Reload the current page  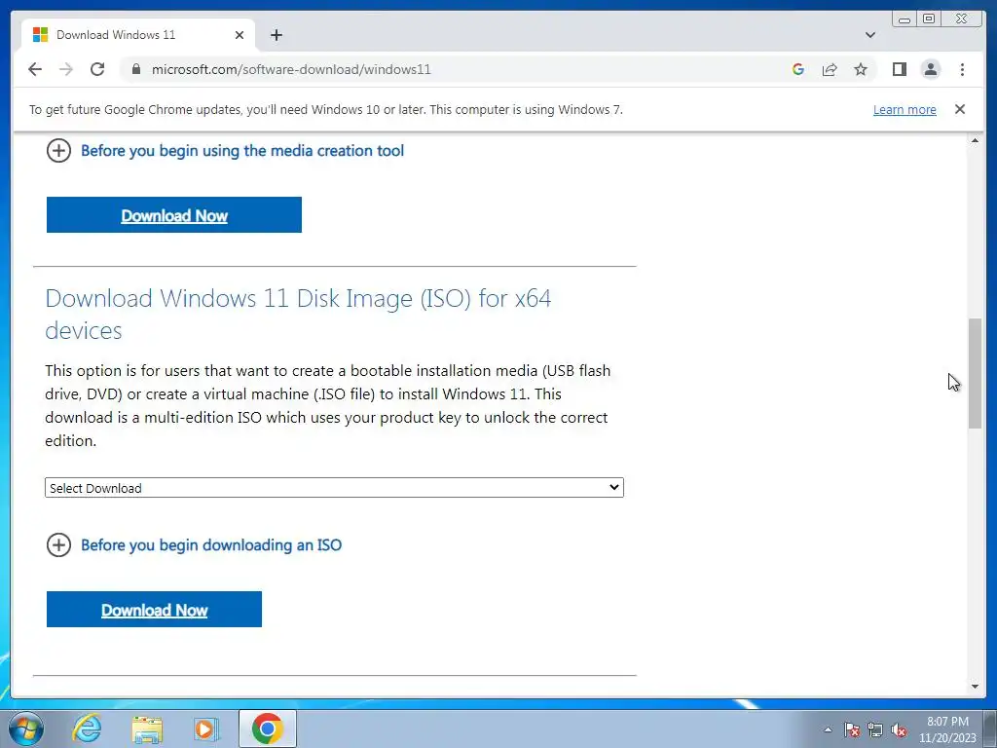point(97,69)
